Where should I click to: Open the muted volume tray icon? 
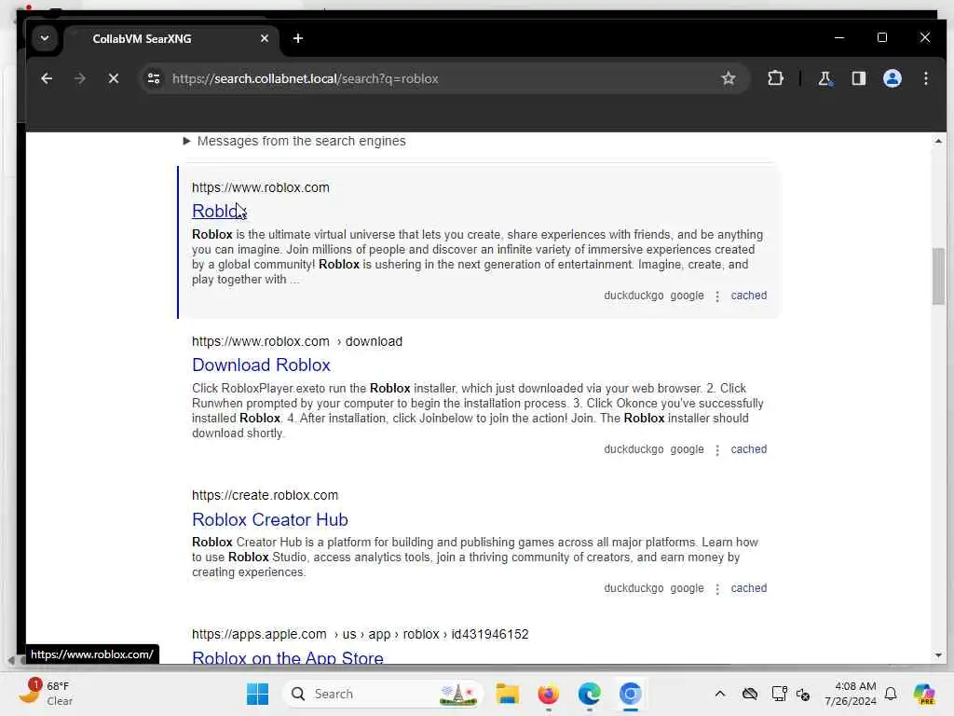coord(803,694)
